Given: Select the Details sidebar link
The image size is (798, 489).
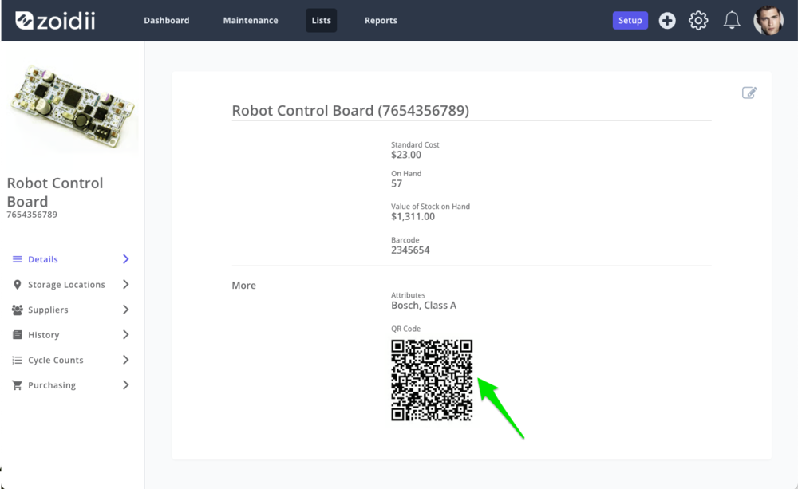Looking at the screenshot, I should click(43, 259).
